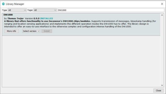Click the bold library description sentence
Viewport: 166px width, 94px height.
(x=47, y=21)
